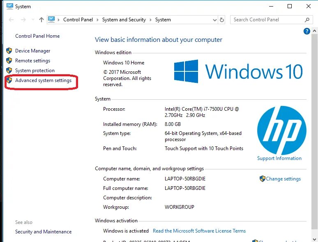Click the Device Manager shield icon
The image size is (318, 242).
(x=9, y=50)
